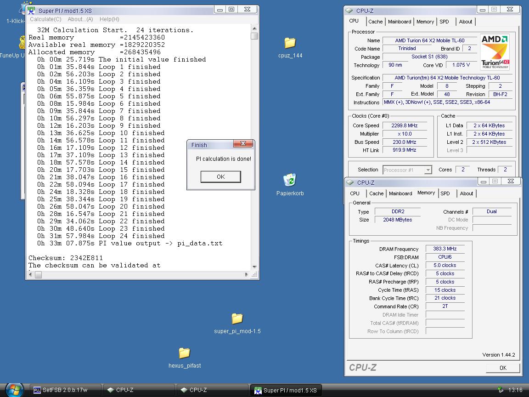The width and height of the screenshot is (529, 397).
Task: Click Super PI / mod1.5 XS taskbar button
Action: pos(286,390)
